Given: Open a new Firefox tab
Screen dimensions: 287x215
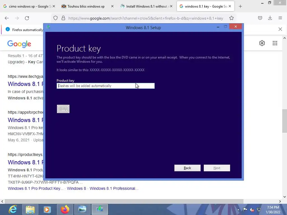Looking at the screenshot, I should tap(240, 6).
